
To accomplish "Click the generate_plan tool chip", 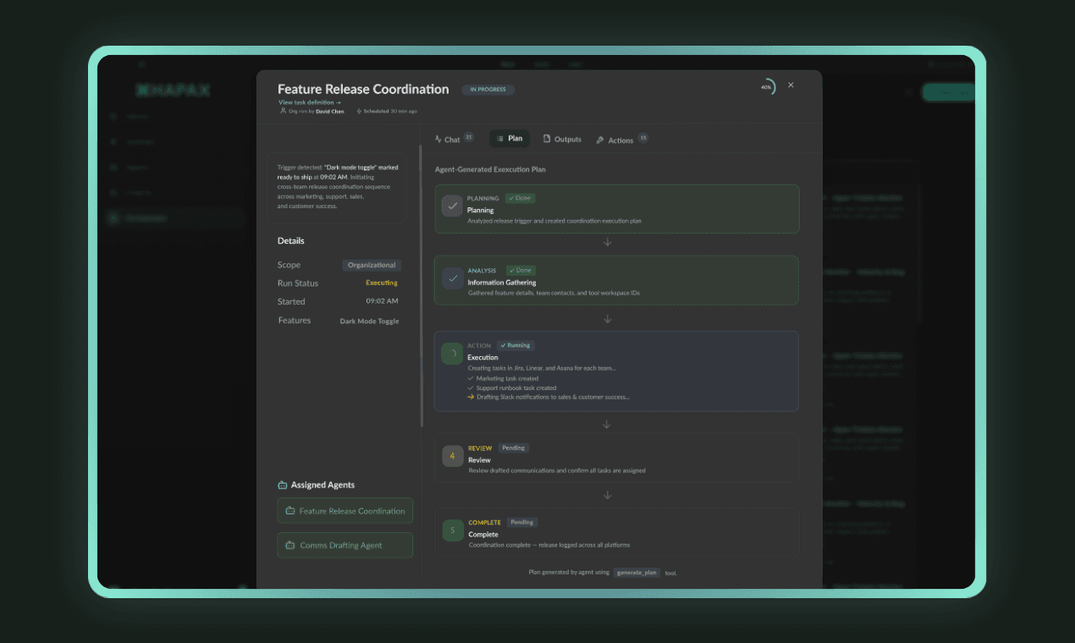I will pyautogui.click(x=637, y=573).
